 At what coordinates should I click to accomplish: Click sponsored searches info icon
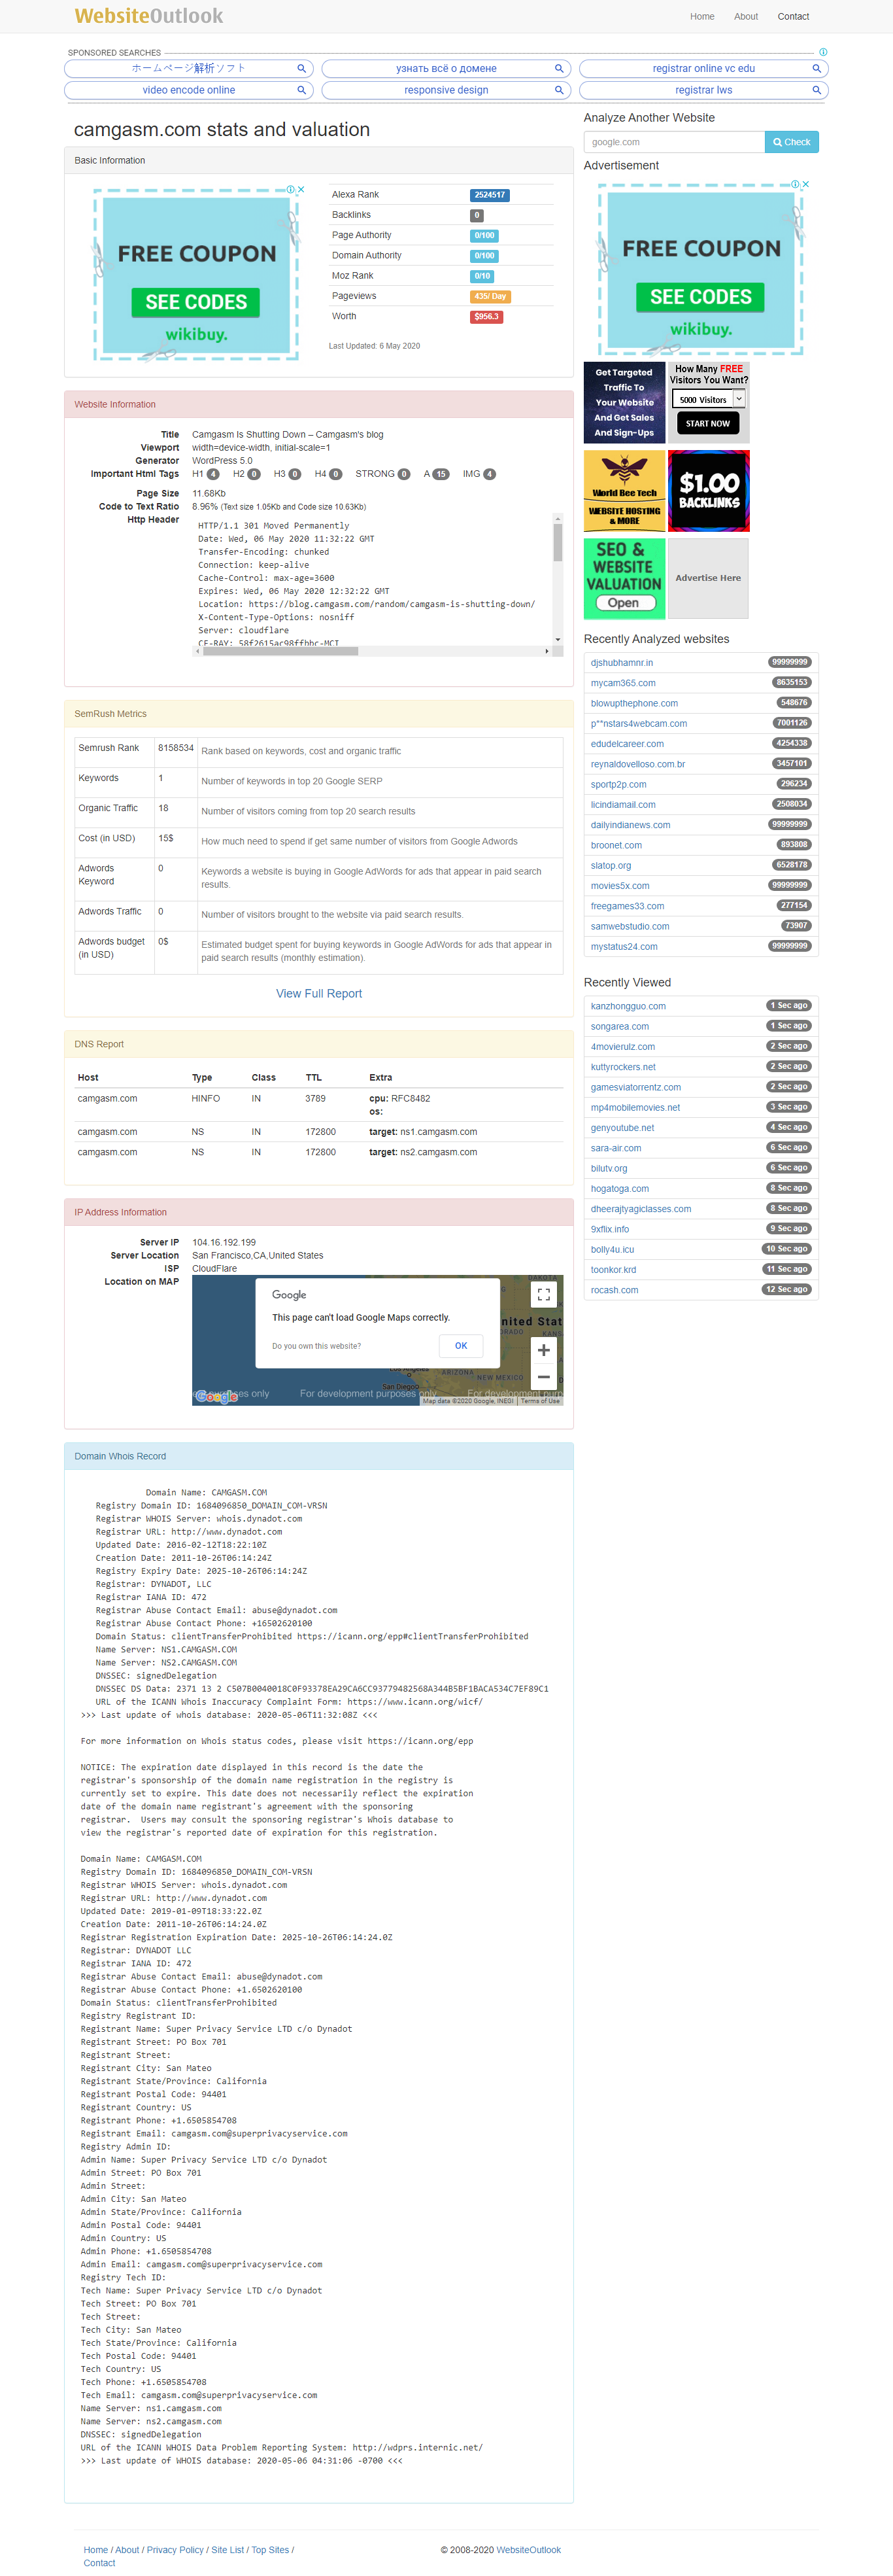[823, 52]
